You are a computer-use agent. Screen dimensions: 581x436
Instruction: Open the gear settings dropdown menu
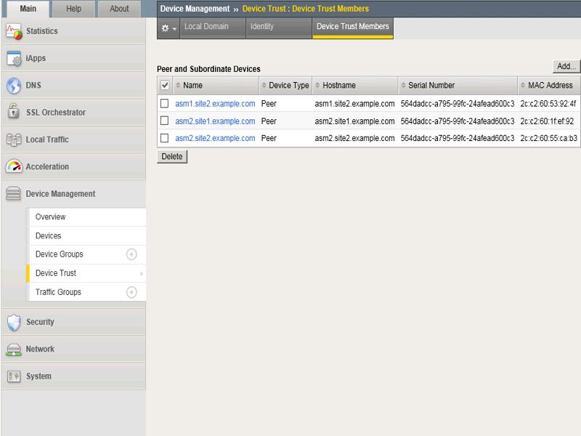pos(168,28)
